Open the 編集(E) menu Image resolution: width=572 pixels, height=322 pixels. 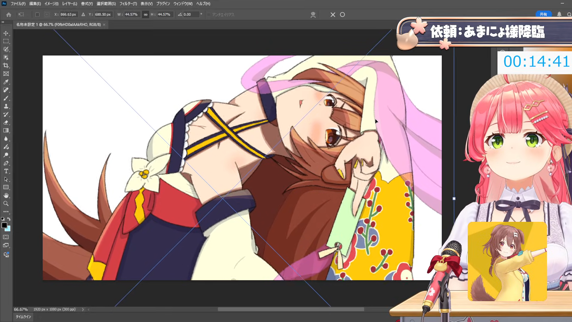(x=35, y=4)
